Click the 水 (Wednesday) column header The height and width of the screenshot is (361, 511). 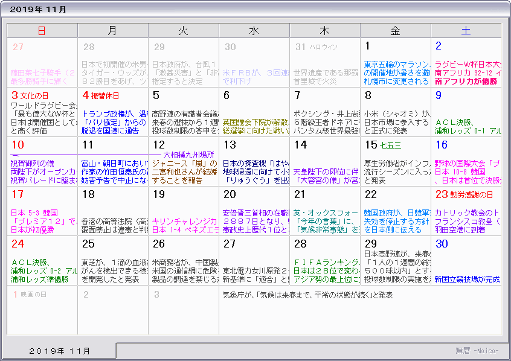tap(254, 31)
